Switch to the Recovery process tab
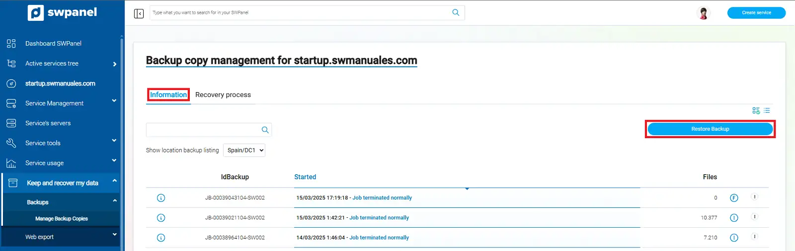Viewport: 795px width, 251px height. (223, 95)
